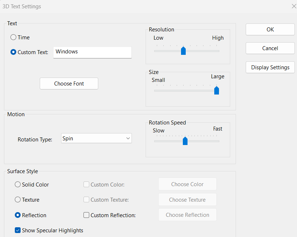Click the Resolution slider handle
This screenshot has width=297, height=237.
tap(183, 51)
